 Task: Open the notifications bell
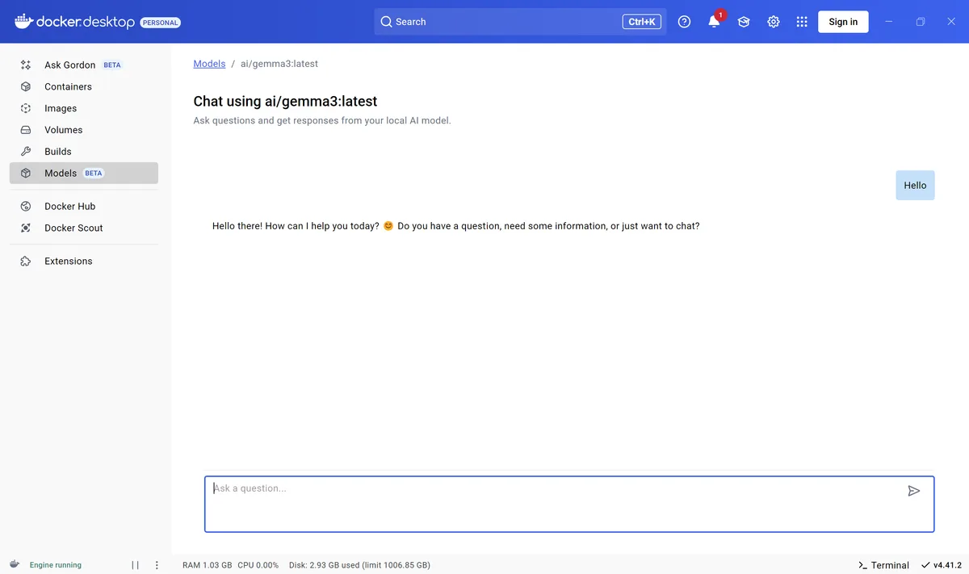pyautogui.click(x=714, y=22)
